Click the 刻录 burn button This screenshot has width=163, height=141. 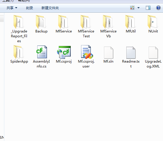(30, 8)
